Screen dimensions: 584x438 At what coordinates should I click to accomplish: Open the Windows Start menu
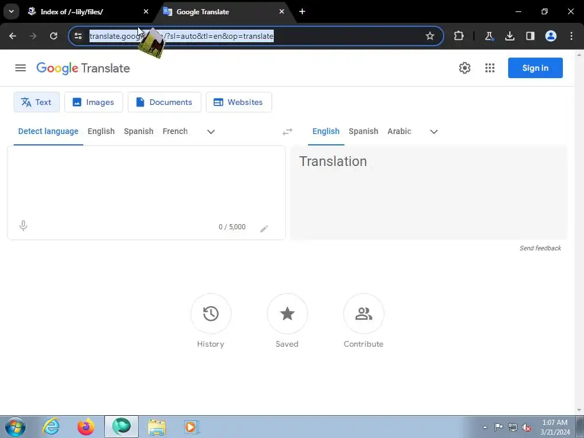click(x=15, y=427)
